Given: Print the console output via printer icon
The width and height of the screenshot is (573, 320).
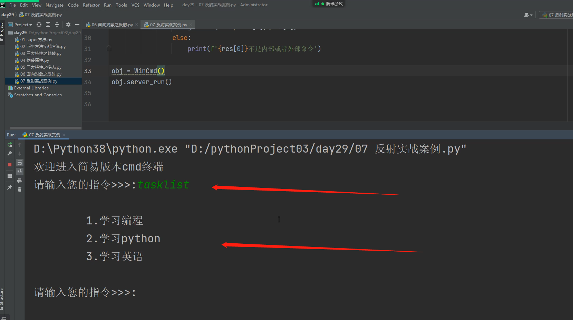Looking at the screenshot, I should coord(20,181).
